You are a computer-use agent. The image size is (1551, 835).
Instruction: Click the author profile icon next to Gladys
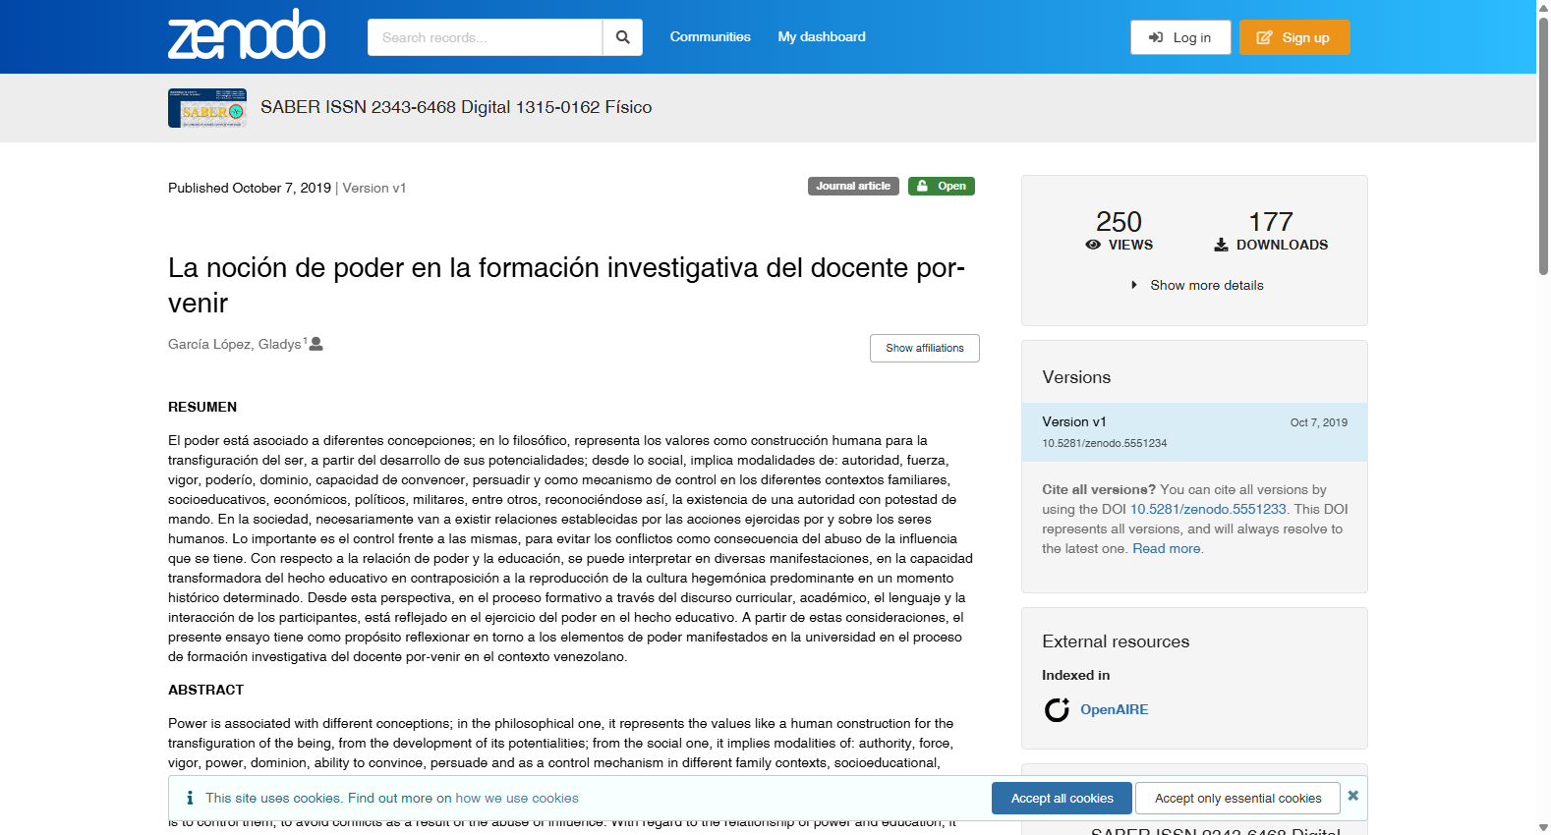316,344
